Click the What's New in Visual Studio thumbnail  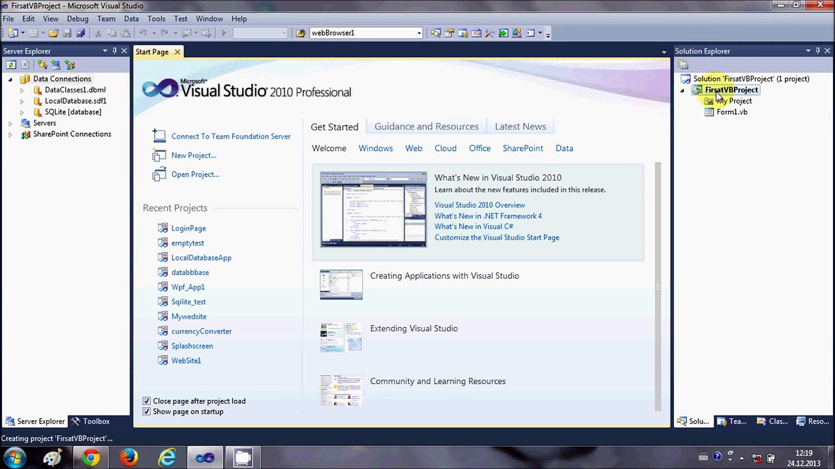373,209
